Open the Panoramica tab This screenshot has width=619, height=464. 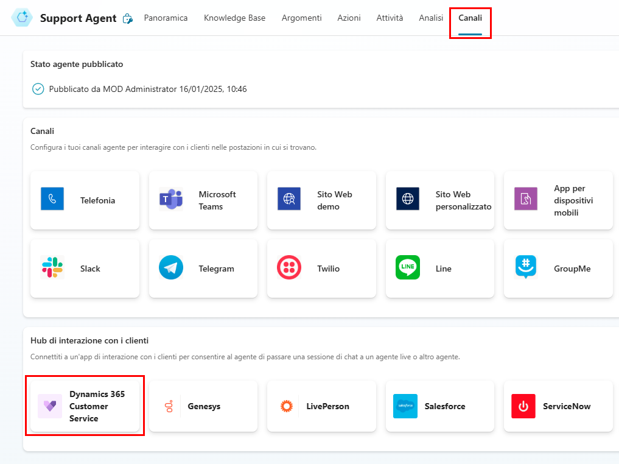point(166,18)
